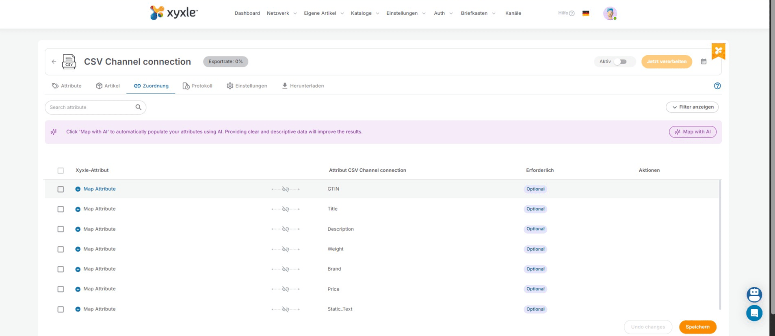Click unlinked chain icon for Static_Text
This screenshot has width=775, height=336.
(x=286, y=309)
